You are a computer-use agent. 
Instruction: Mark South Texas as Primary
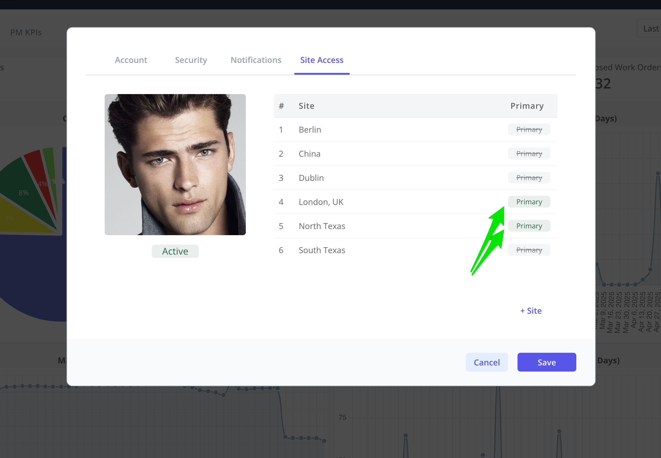click(x=529, y=250)
